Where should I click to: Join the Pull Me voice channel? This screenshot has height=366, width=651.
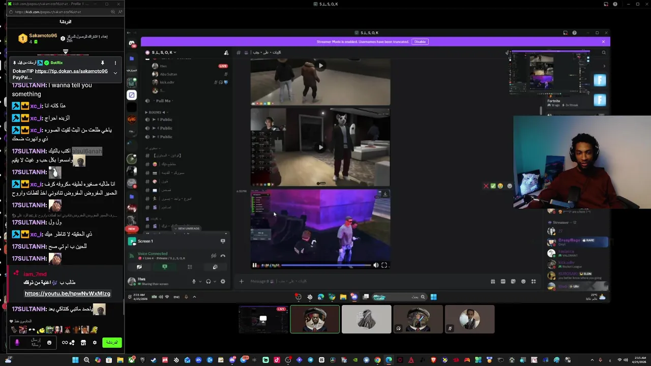pyautogui.click(x=163, y=101)
